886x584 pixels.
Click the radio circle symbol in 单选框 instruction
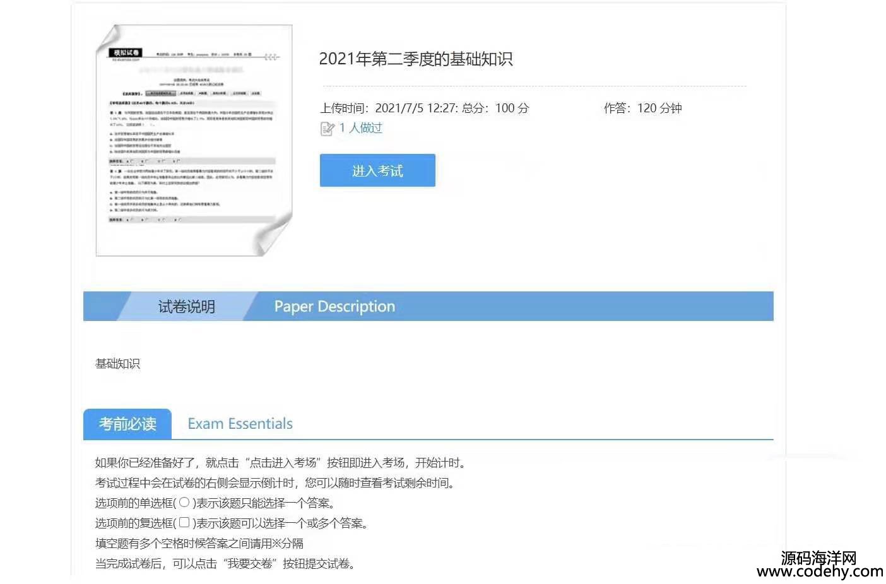(184, 503)
